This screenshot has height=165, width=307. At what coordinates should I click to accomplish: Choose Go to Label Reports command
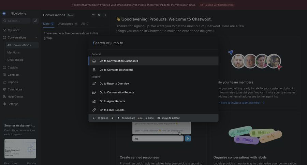(153, 110)
